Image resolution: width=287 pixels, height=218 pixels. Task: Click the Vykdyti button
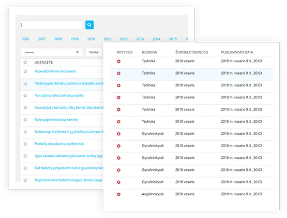(x=94, y=52)
